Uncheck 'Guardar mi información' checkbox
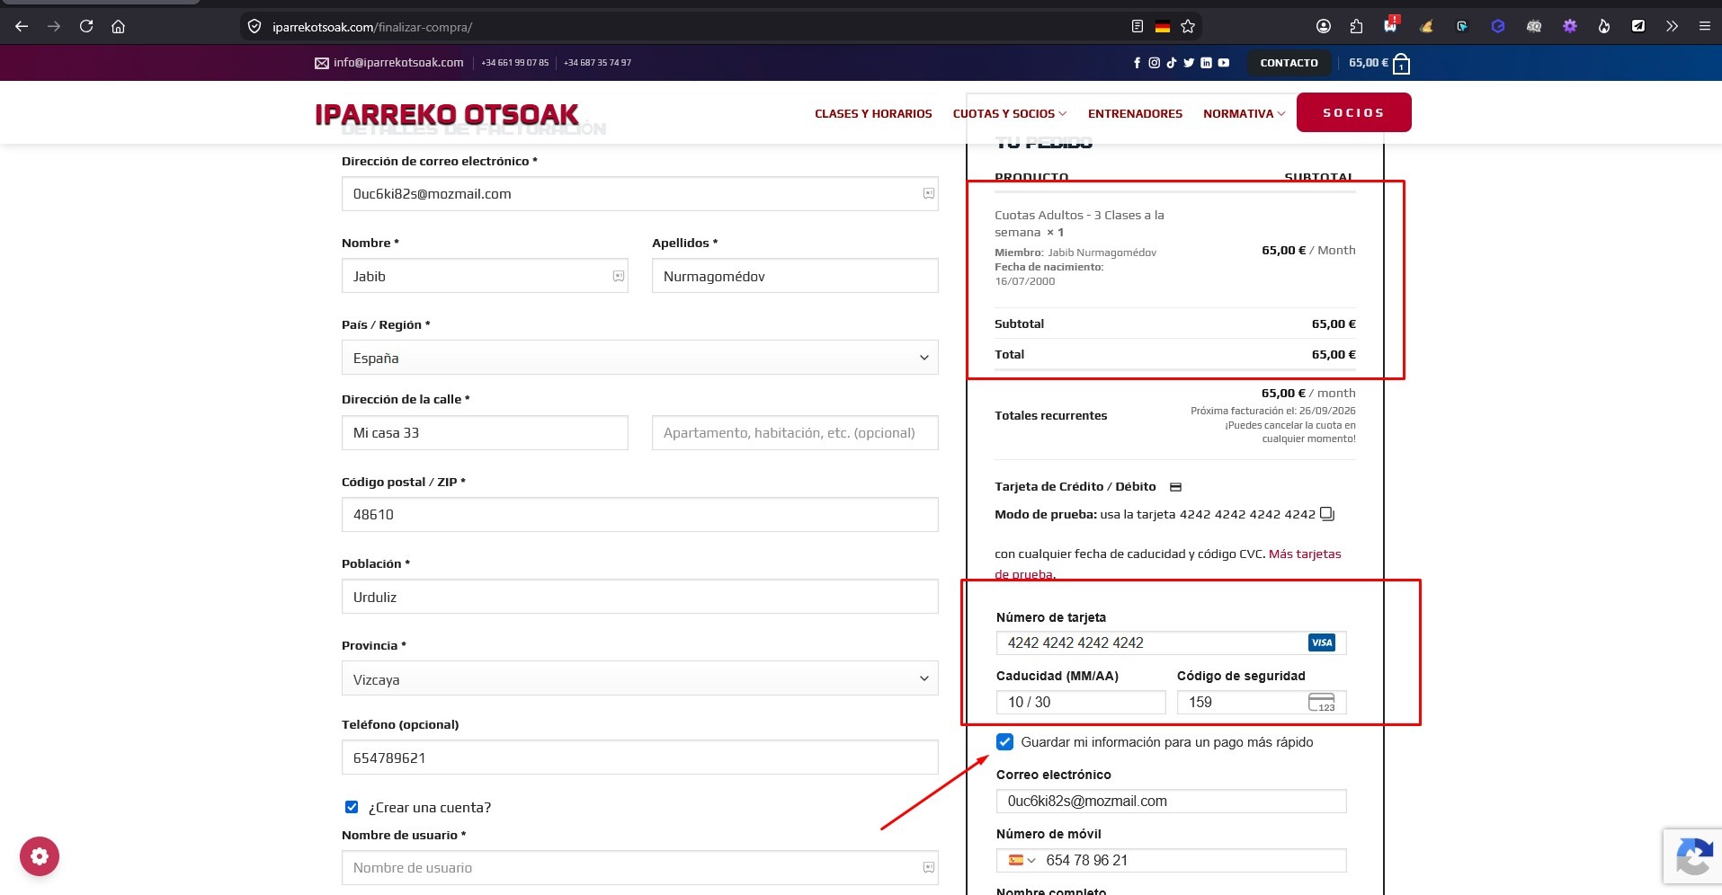Image resolution: width=1722 pixels, height=895 pixels. [x=1004, y=742]
